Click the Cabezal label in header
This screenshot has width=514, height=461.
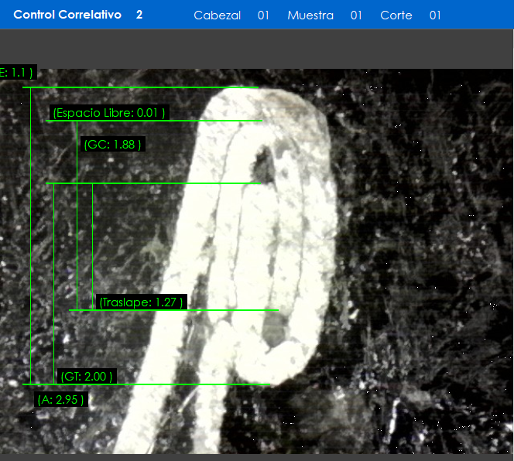[x=217, y=15]
